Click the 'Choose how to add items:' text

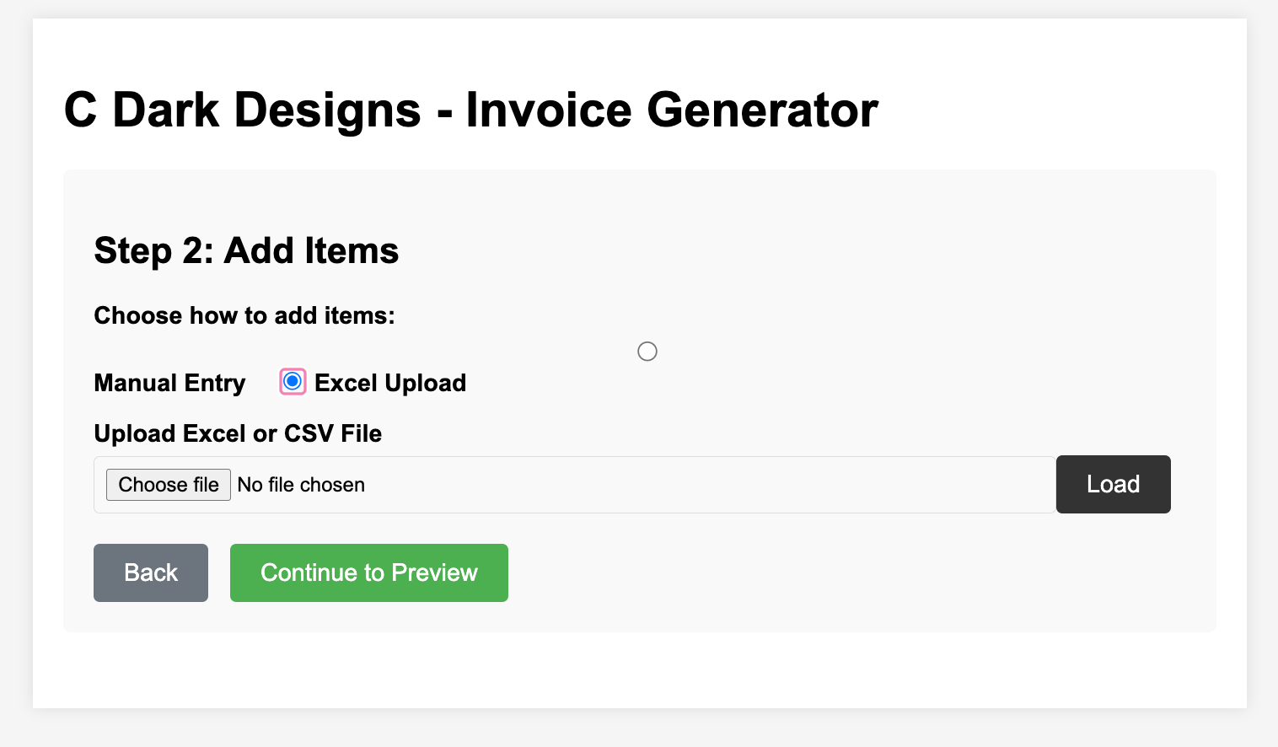[x=244, y=315]
